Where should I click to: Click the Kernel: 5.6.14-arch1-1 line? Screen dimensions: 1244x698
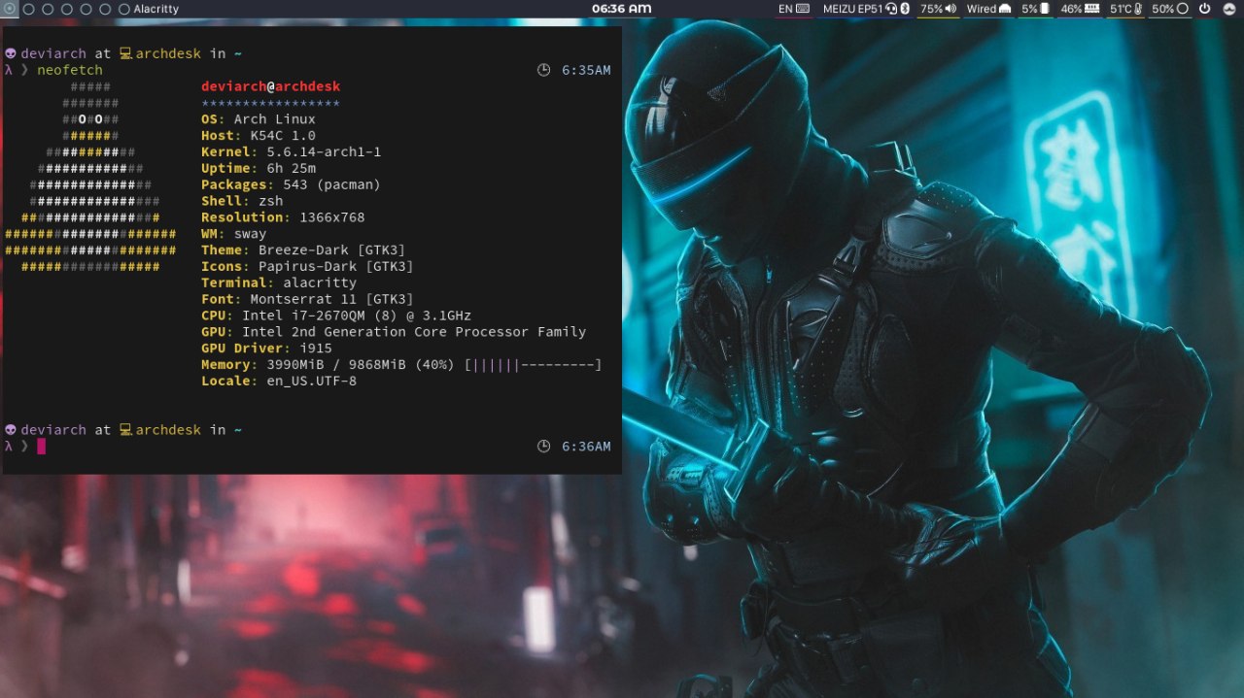click(x=292, y=152)
